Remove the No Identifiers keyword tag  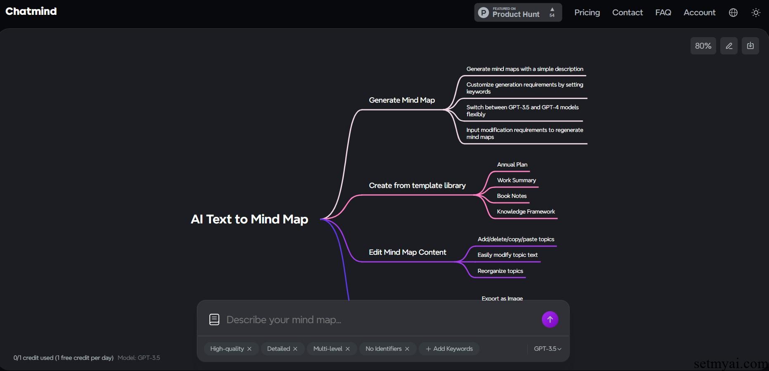(407, 349)
